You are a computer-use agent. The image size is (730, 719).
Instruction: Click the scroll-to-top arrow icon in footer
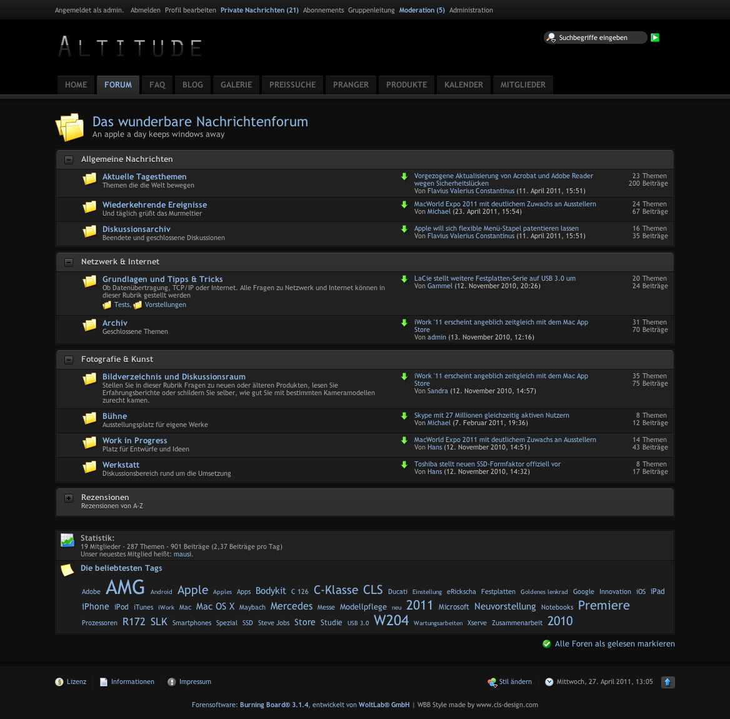[667, 682]
